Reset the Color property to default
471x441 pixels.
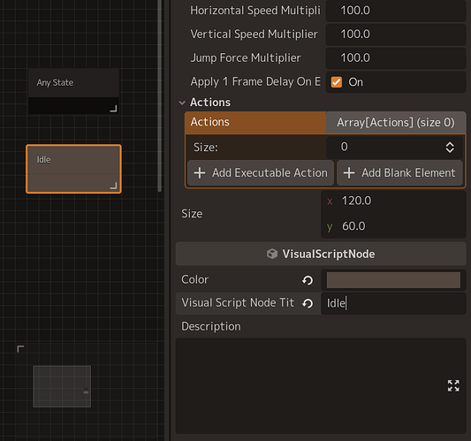tap(308, 280)
